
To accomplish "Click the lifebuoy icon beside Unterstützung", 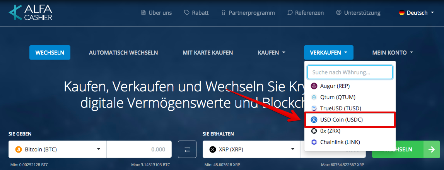I will 339,13.
